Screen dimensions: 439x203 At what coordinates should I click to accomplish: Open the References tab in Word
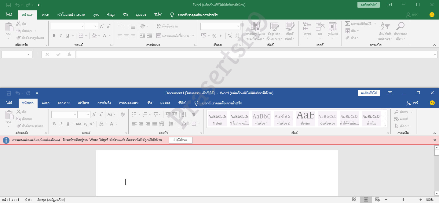[104, 103]
